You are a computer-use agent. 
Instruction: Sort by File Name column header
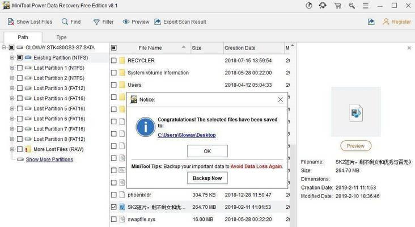pos(150,48)
